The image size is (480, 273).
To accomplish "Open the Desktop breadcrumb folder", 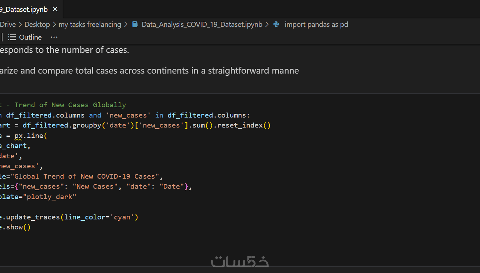I will click(x=37, y=24).
